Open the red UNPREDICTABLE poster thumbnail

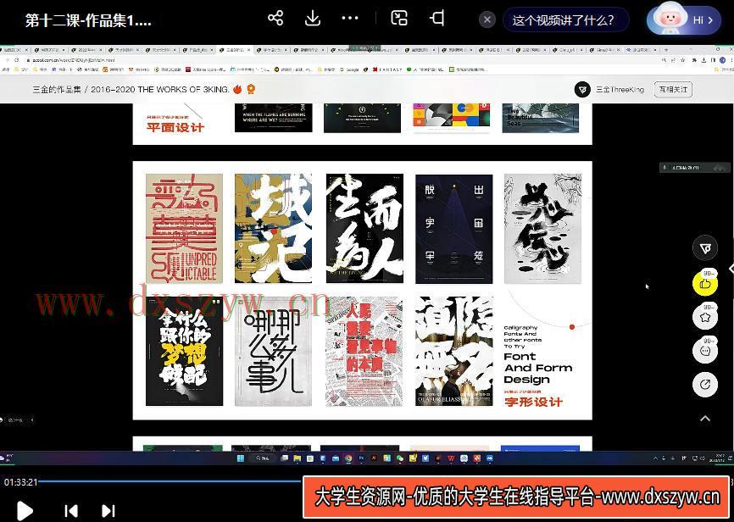[185, 229]
